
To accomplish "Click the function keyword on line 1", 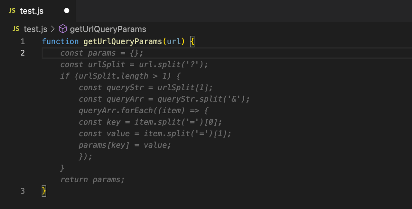I will point(60,41).
